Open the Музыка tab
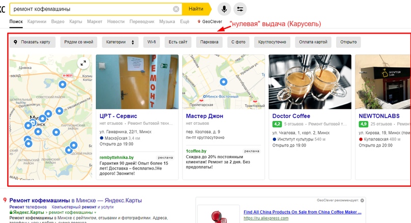Screen dimensions: 411x223 click(167, 21)
